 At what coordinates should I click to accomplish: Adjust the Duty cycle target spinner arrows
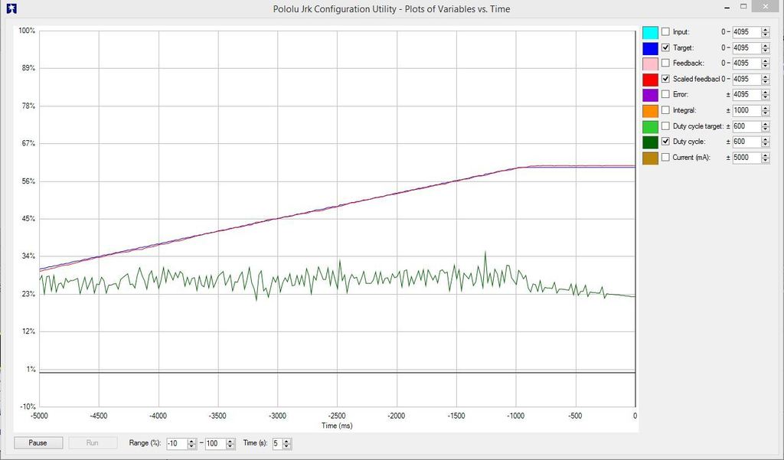pos(766,126)
